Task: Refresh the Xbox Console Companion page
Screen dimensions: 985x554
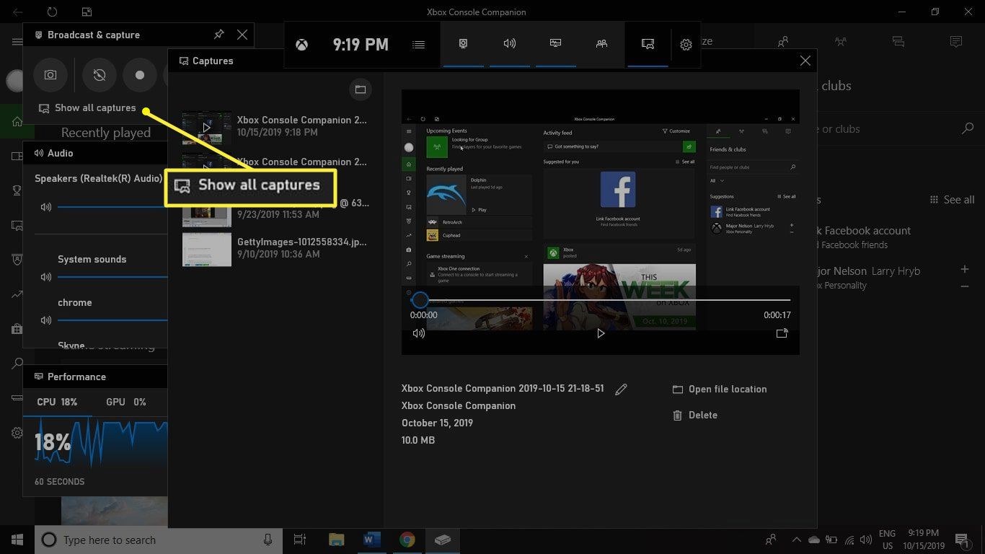Action: [x=52, y=12]
